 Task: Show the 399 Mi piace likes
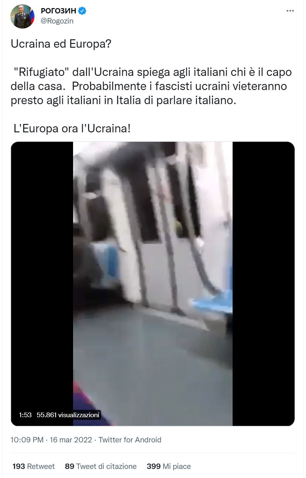click(x=169, y=466)
